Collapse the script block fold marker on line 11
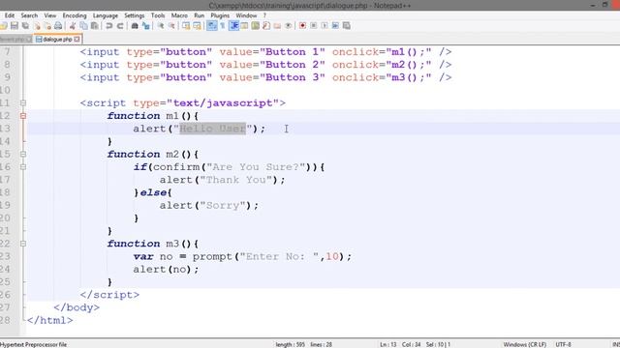Screen dimensions: 620x348 23,103
